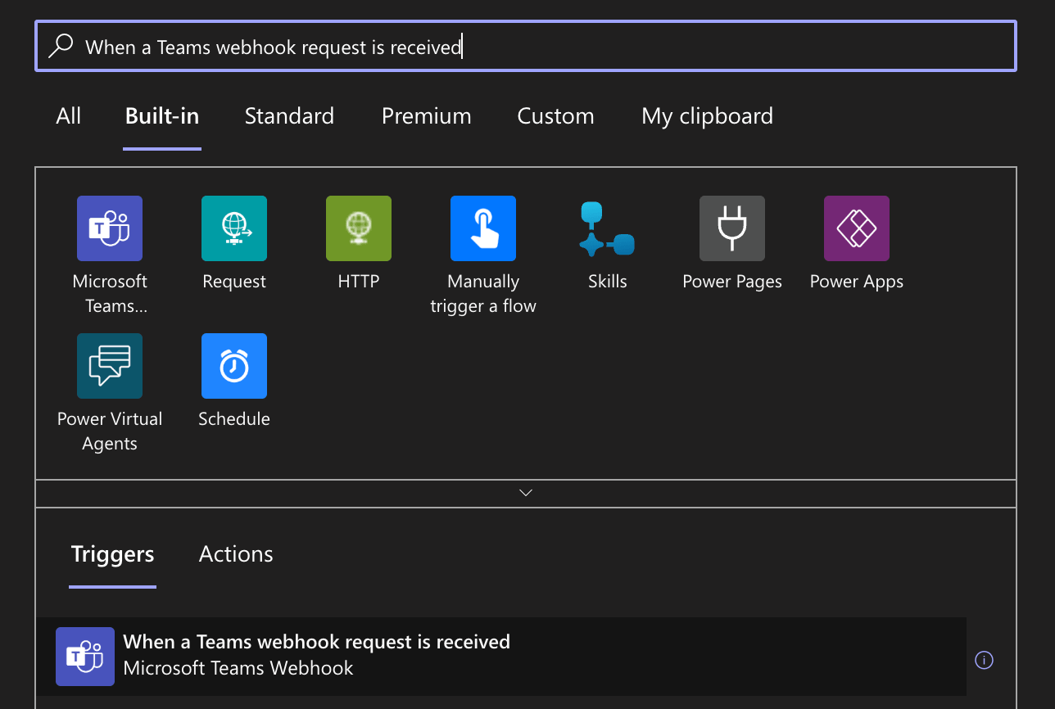Click the search magnifier icon

pyautogui.click(x=61, y=46)
